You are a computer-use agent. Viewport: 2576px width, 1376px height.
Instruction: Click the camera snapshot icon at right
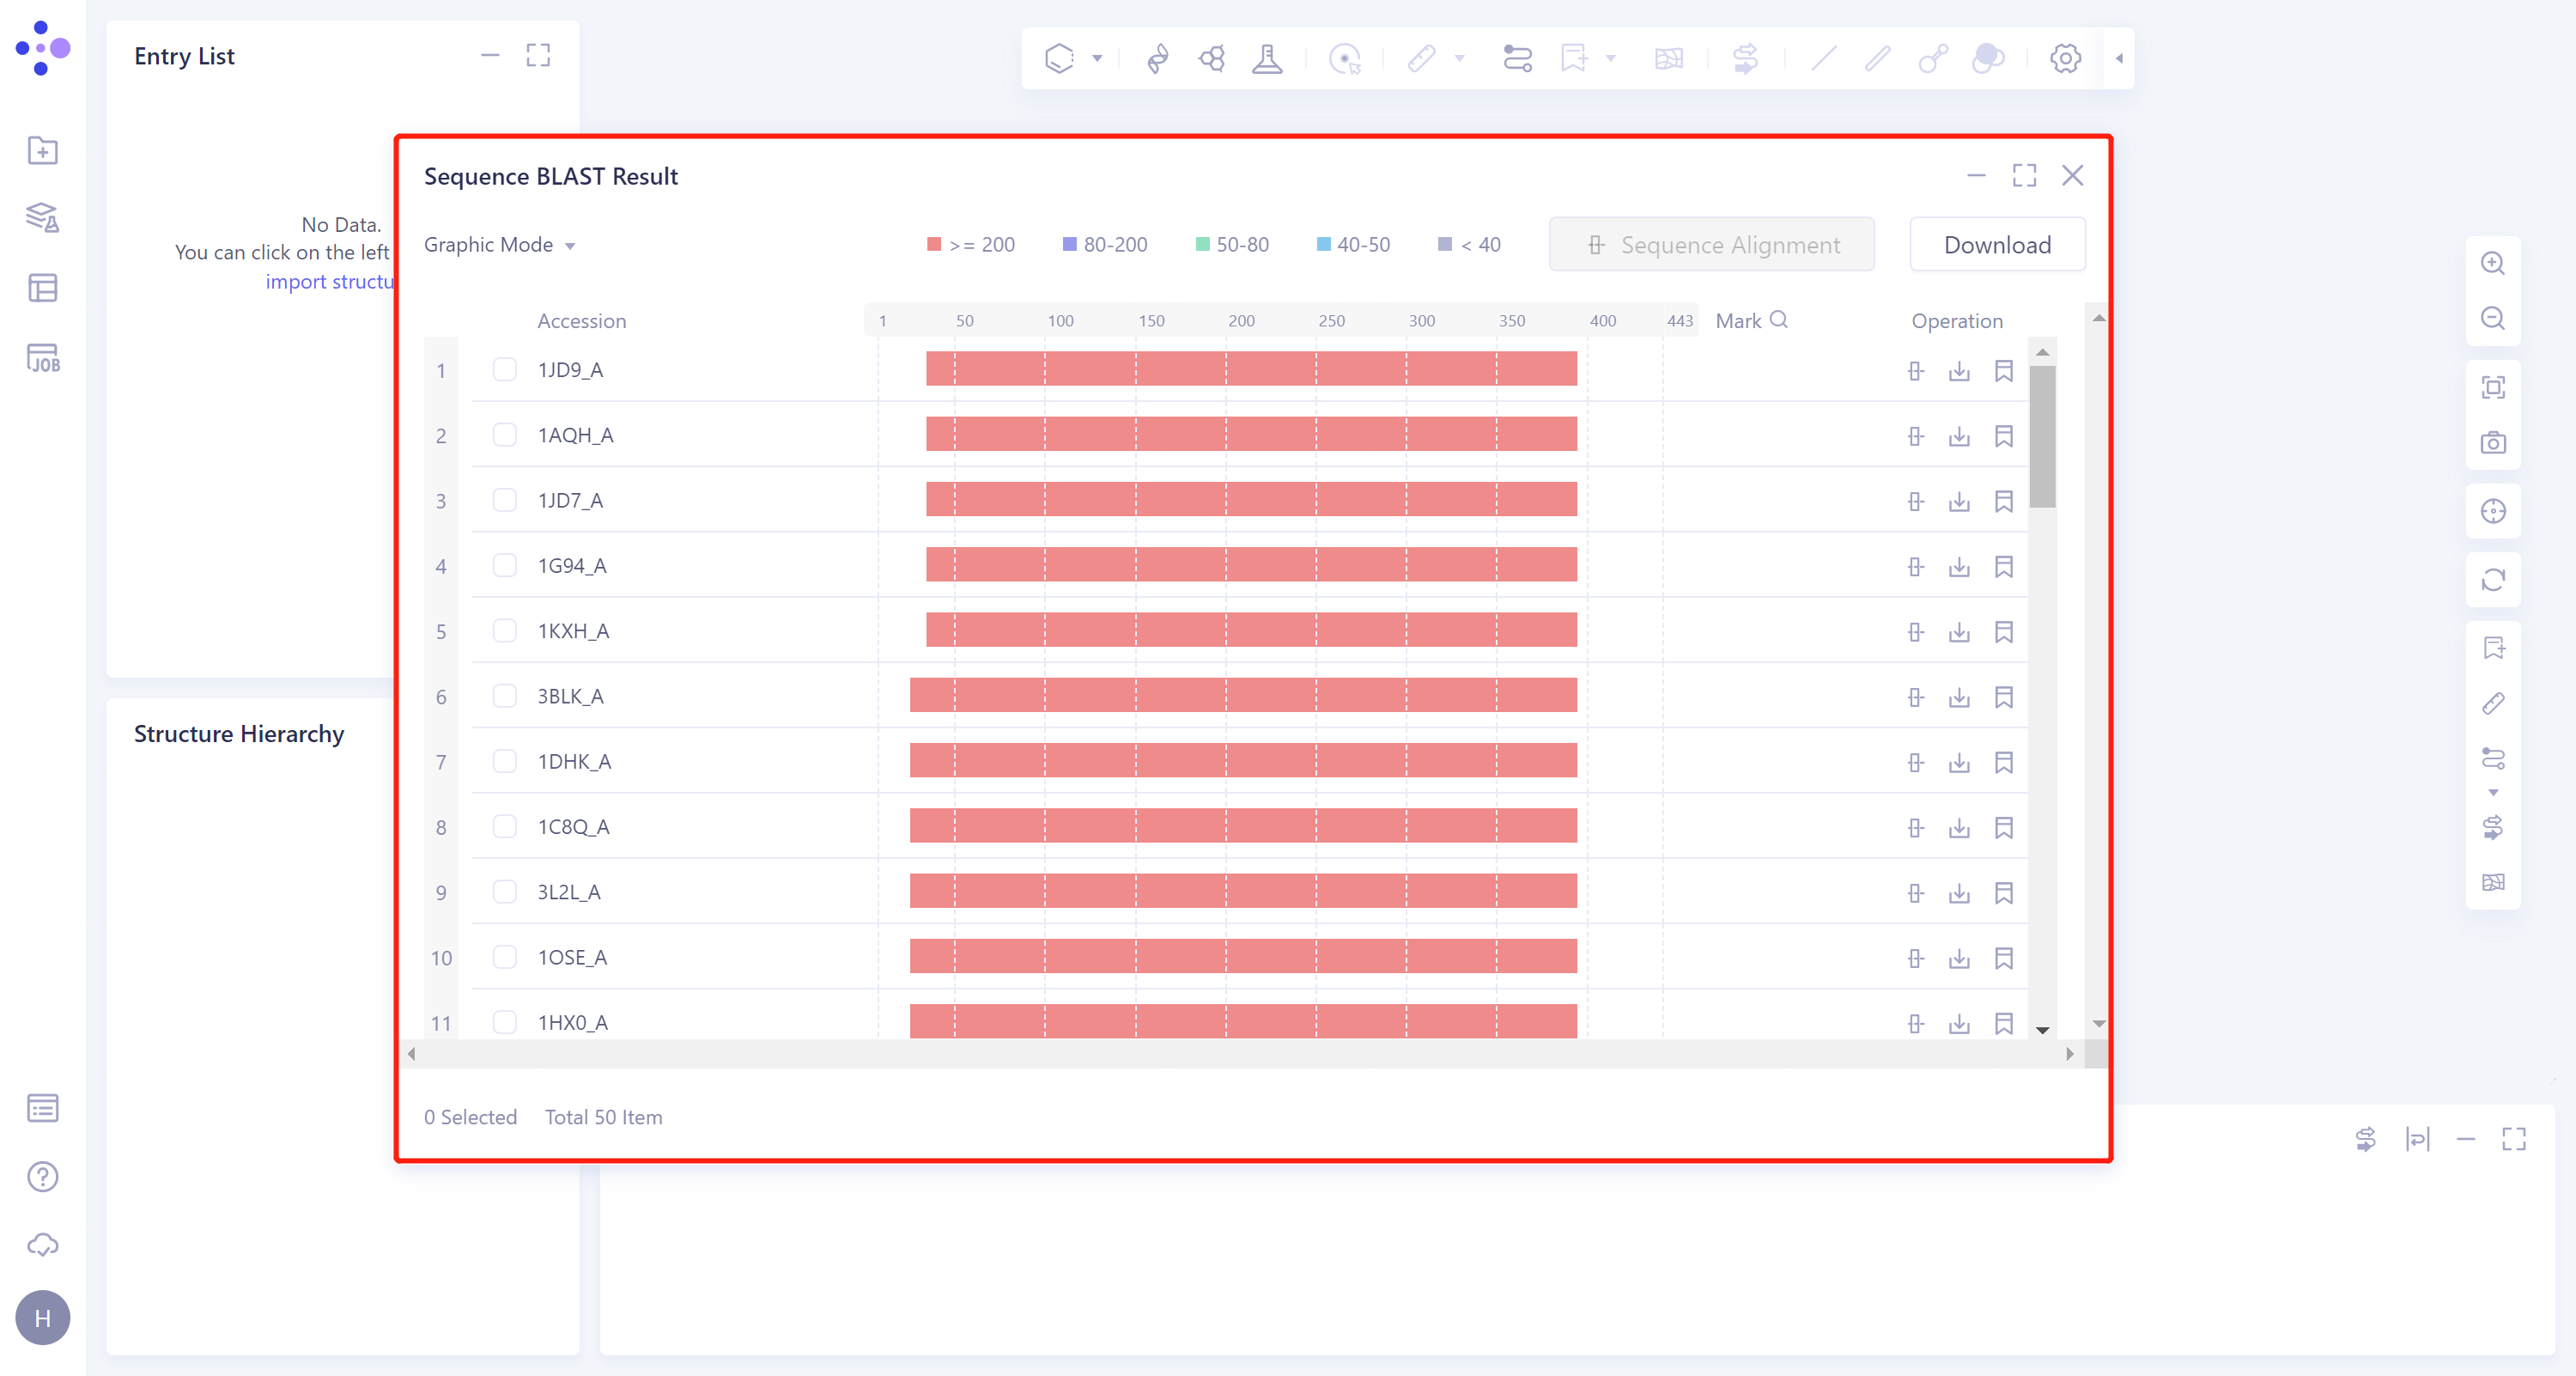pyautogui.click(x=2493, y=442)
